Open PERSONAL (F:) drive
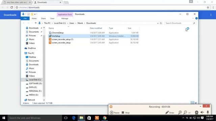216x121 pixels. (35, 91)
